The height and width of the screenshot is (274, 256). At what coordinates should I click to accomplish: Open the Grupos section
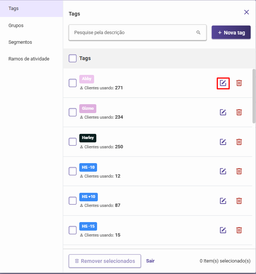(16, 26)
